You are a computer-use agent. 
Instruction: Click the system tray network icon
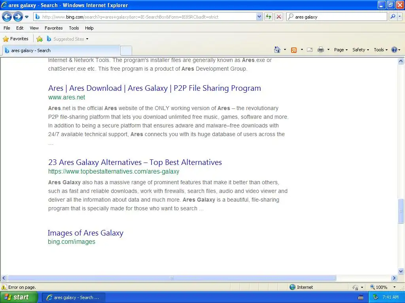tap(376, 297)
